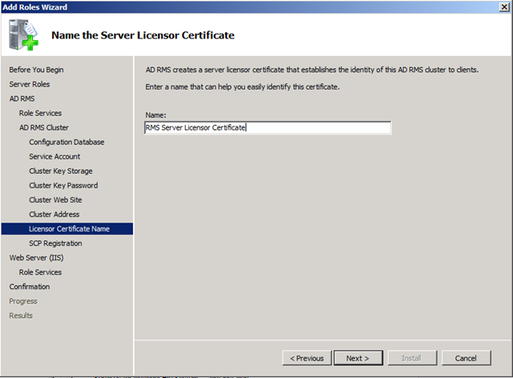Open Cluster Web Site step
513x378 pixels.
click(x=55, y=199)
